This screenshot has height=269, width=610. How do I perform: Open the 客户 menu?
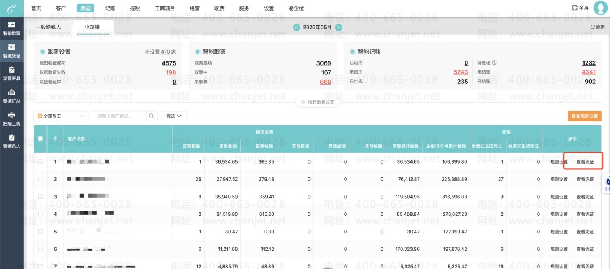[61, 8]
